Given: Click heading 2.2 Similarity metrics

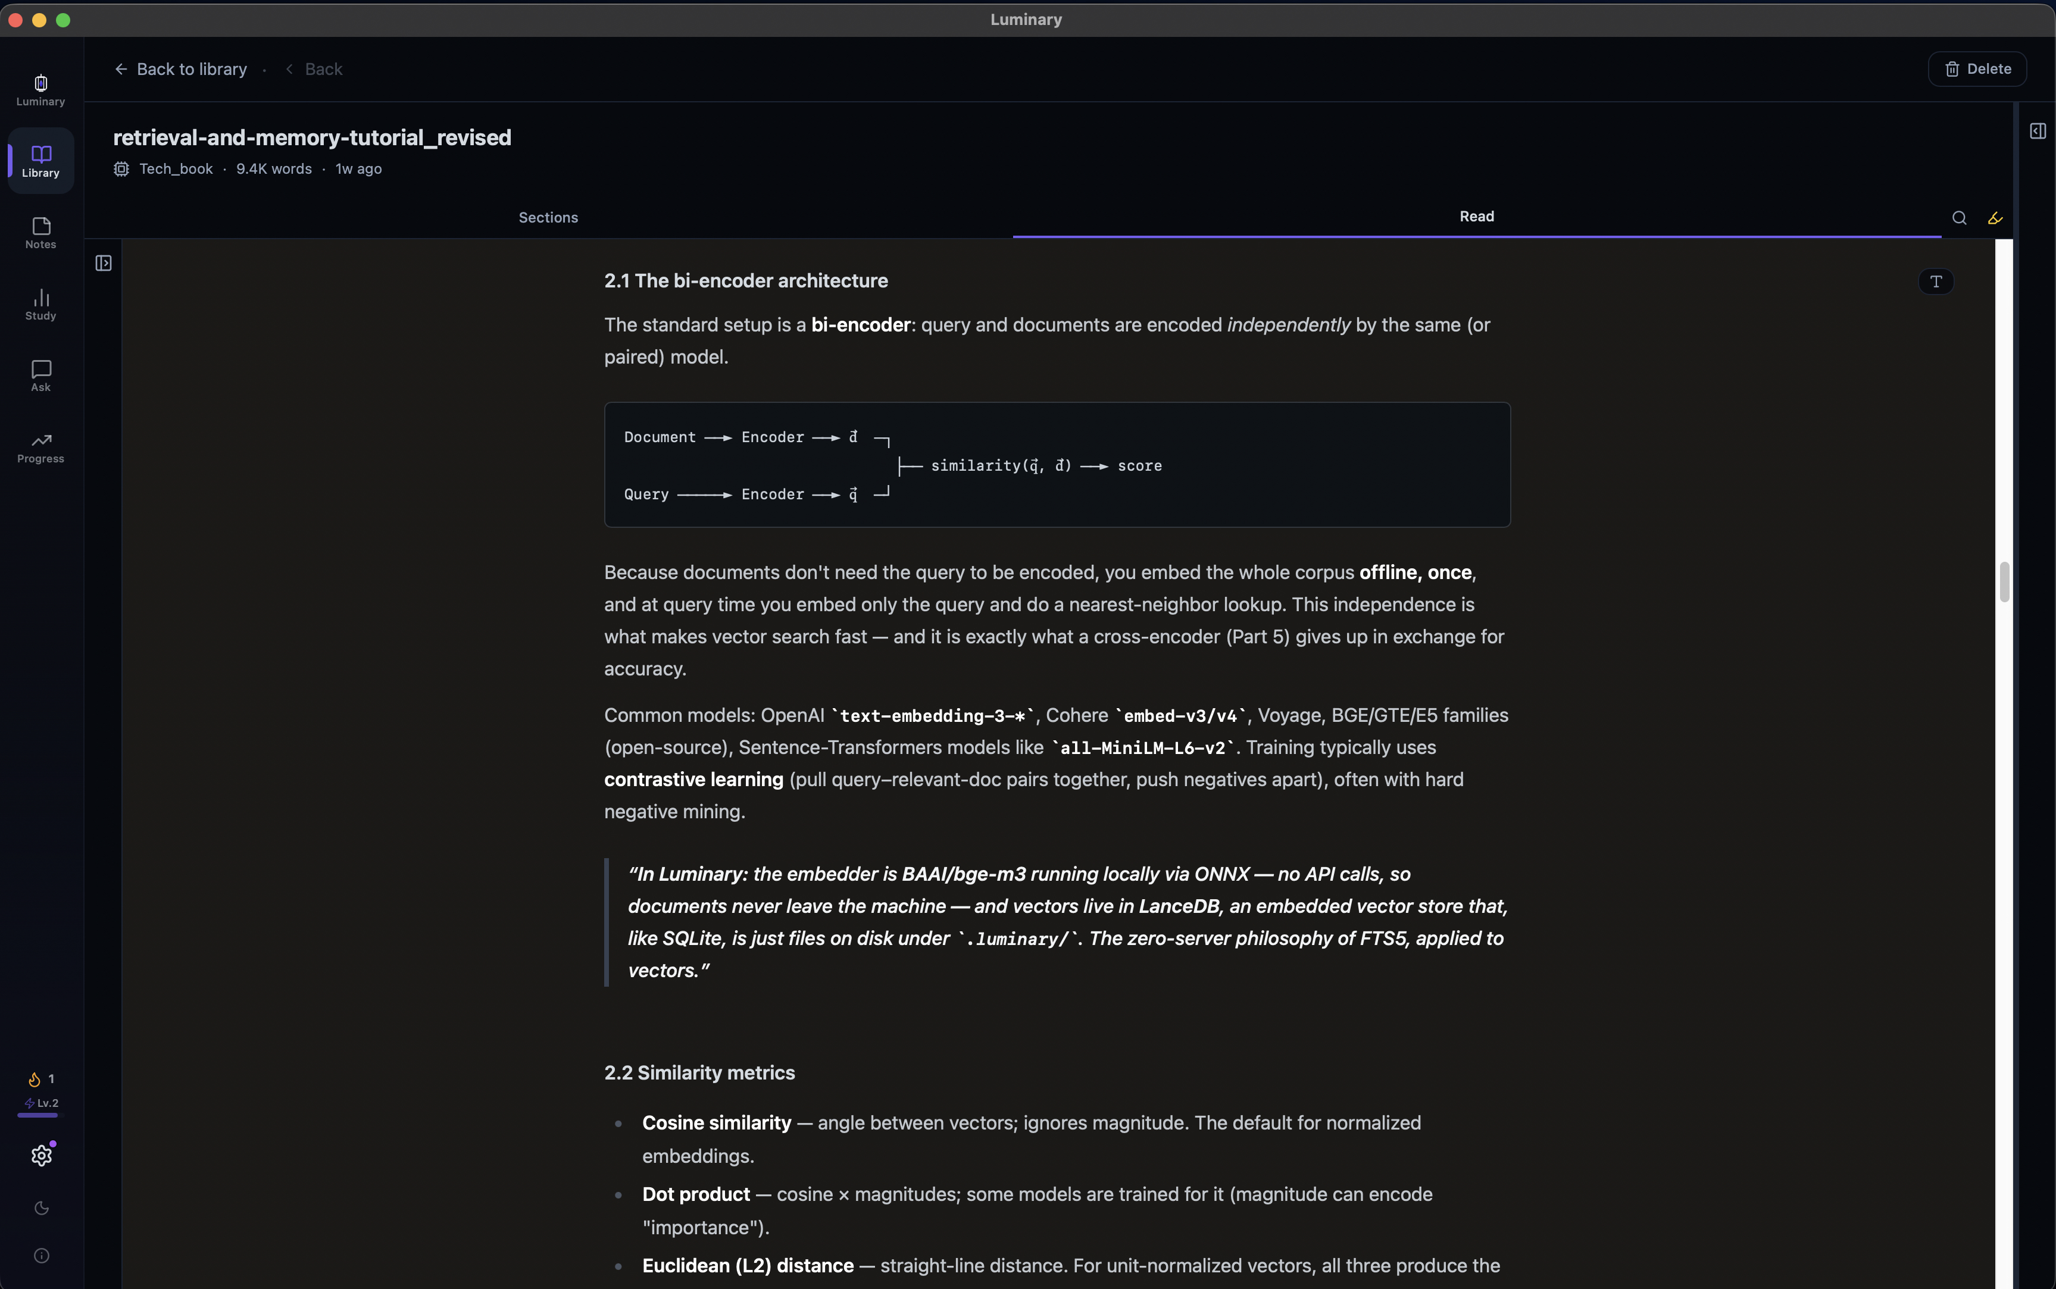Looking at the screenshot, I should click(699, 1072).
